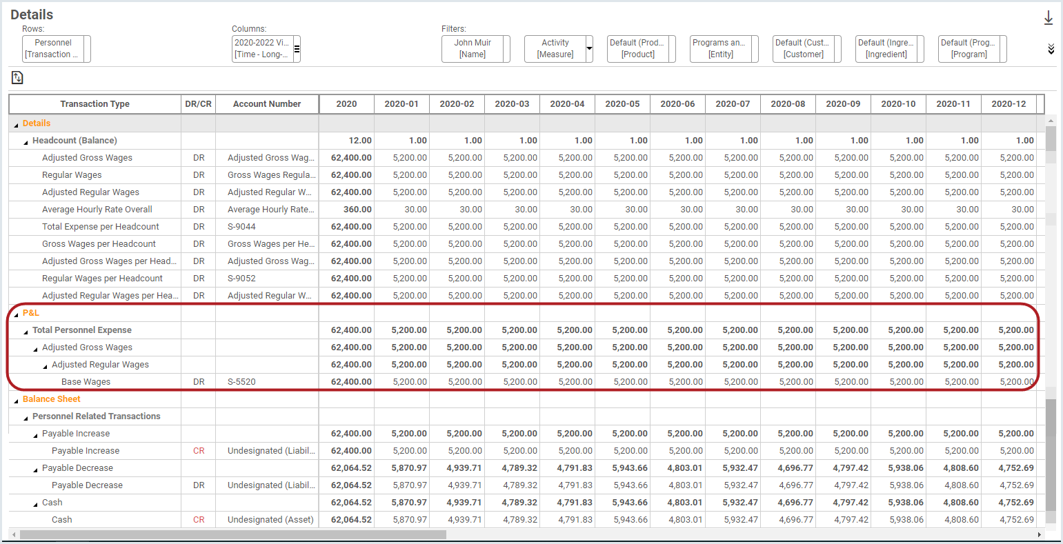The width and height of the screenshot is (1063, 544).
Task: Click the 2020-06 column header
Action: 677,104
